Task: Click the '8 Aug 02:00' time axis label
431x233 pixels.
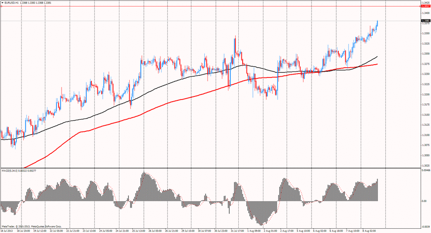Action: [x=369, y=231]
